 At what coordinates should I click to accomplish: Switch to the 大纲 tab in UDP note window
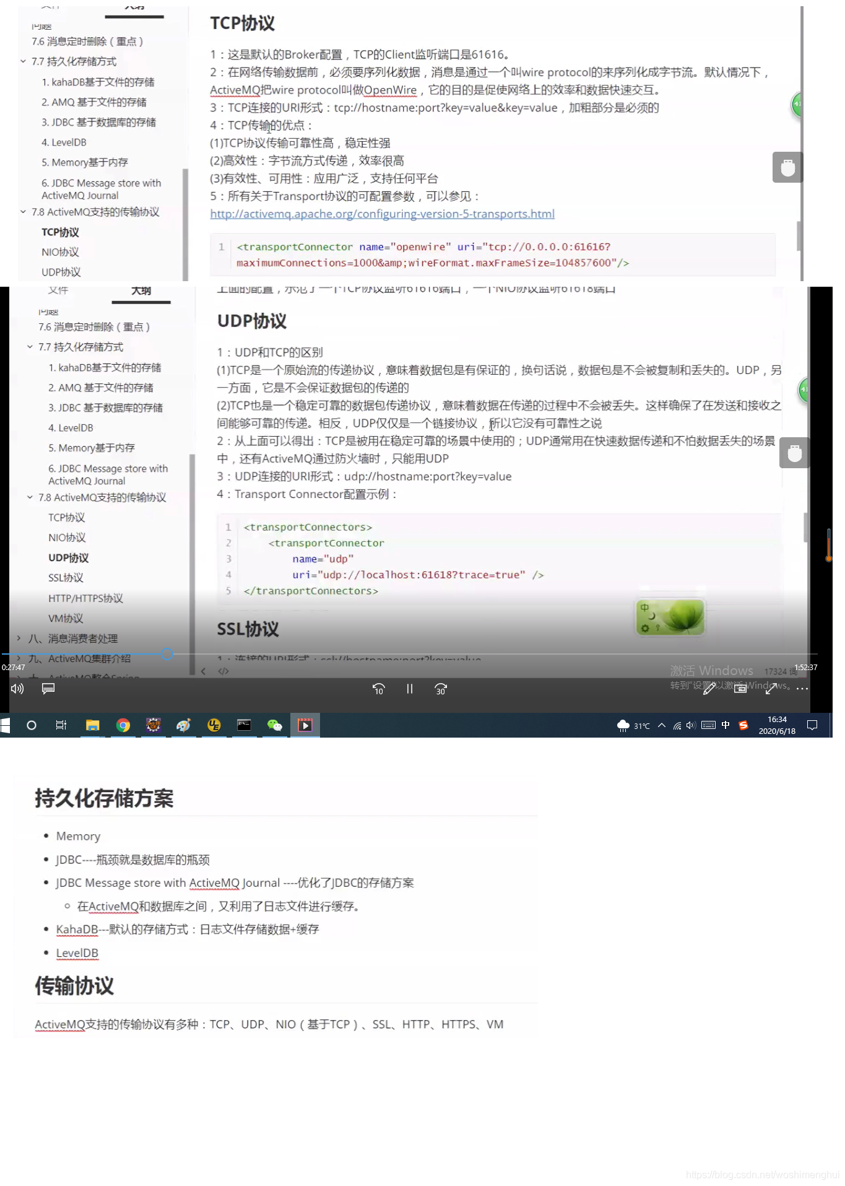141,291
